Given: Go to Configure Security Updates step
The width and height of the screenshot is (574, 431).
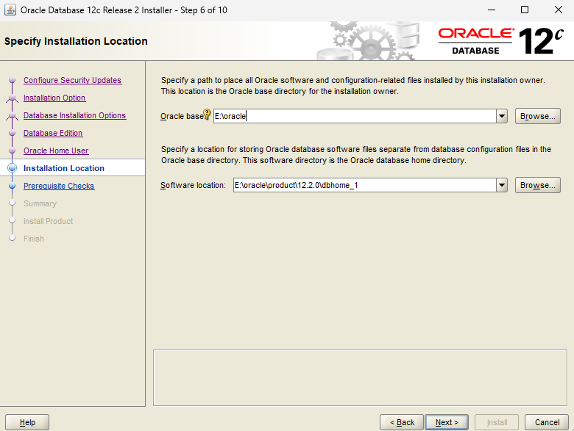Looking at the screenshot, I should (72, 80).
